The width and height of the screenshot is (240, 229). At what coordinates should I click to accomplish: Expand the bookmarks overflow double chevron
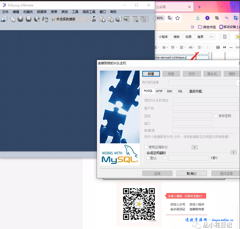(192, 27)
